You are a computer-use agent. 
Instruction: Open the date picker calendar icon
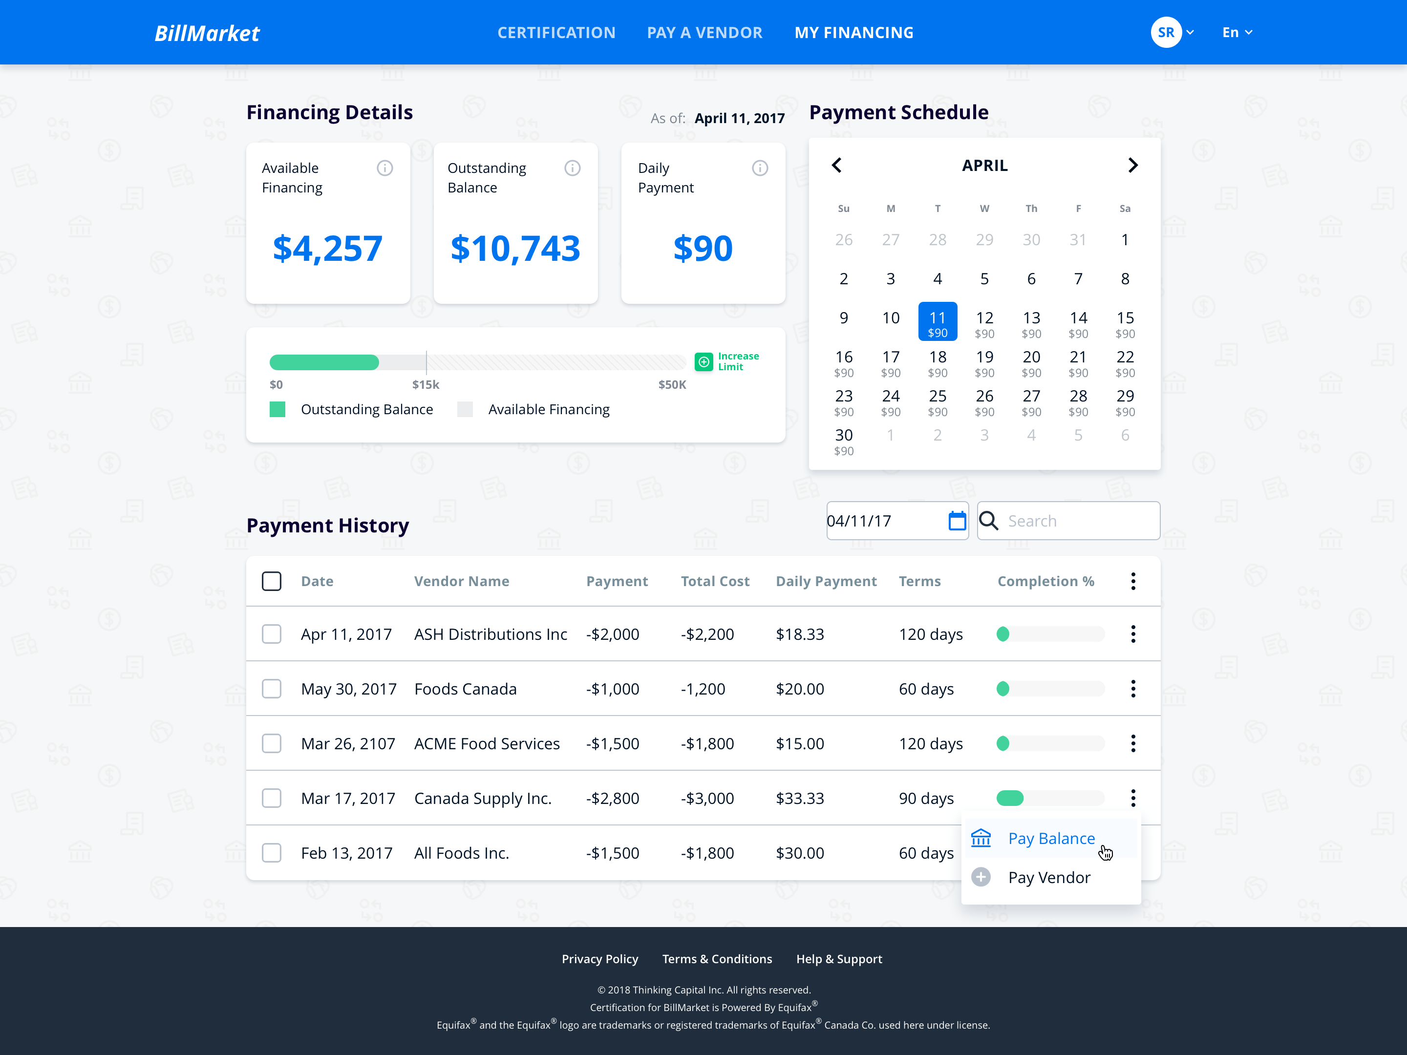click(x=957, y=521)
